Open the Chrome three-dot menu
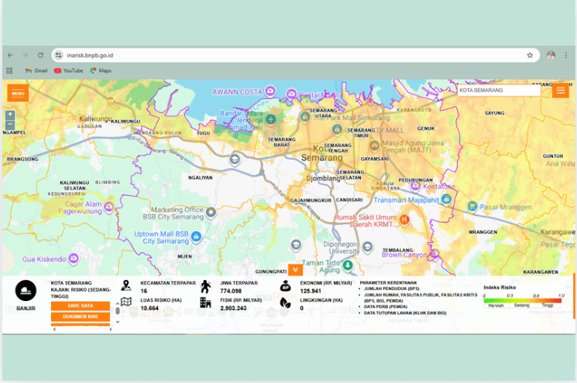The height and width of the screenshot is (383, 577). pyautogui.click(x=568, y=56)
